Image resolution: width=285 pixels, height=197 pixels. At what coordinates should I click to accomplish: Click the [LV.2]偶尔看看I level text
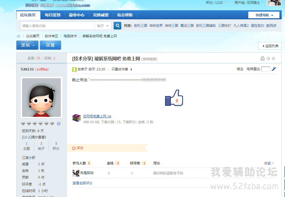(x=34, y=137)
